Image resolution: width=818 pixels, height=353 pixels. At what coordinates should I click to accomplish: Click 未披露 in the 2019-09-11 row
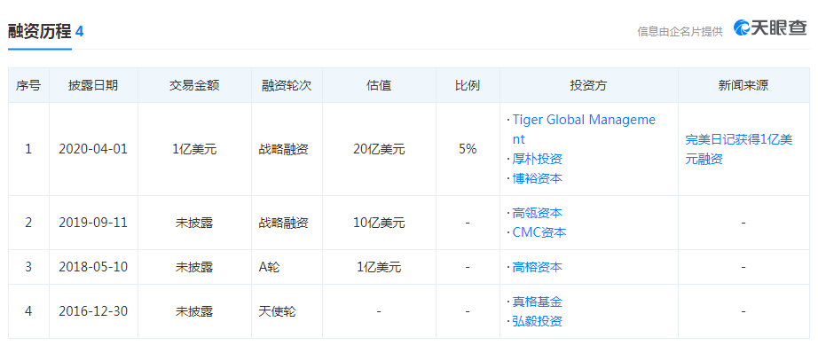coord(194,223)
